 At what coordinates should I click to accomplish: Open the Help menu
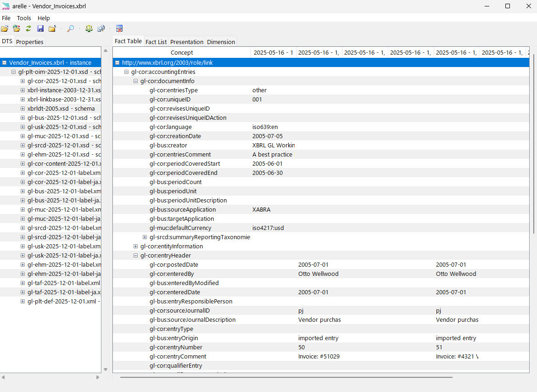coord(44,18)
